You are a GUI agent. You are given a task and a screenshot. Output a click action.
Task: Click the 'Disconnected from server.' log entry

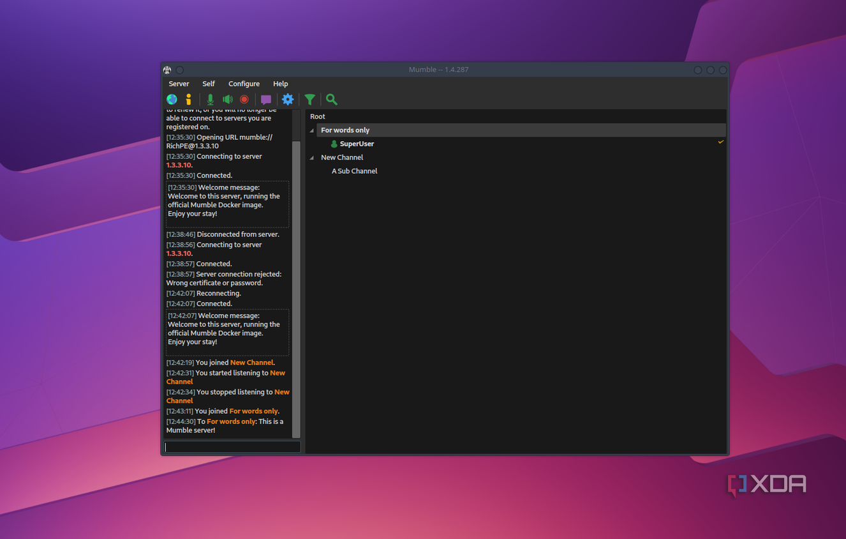coord(223,234)
